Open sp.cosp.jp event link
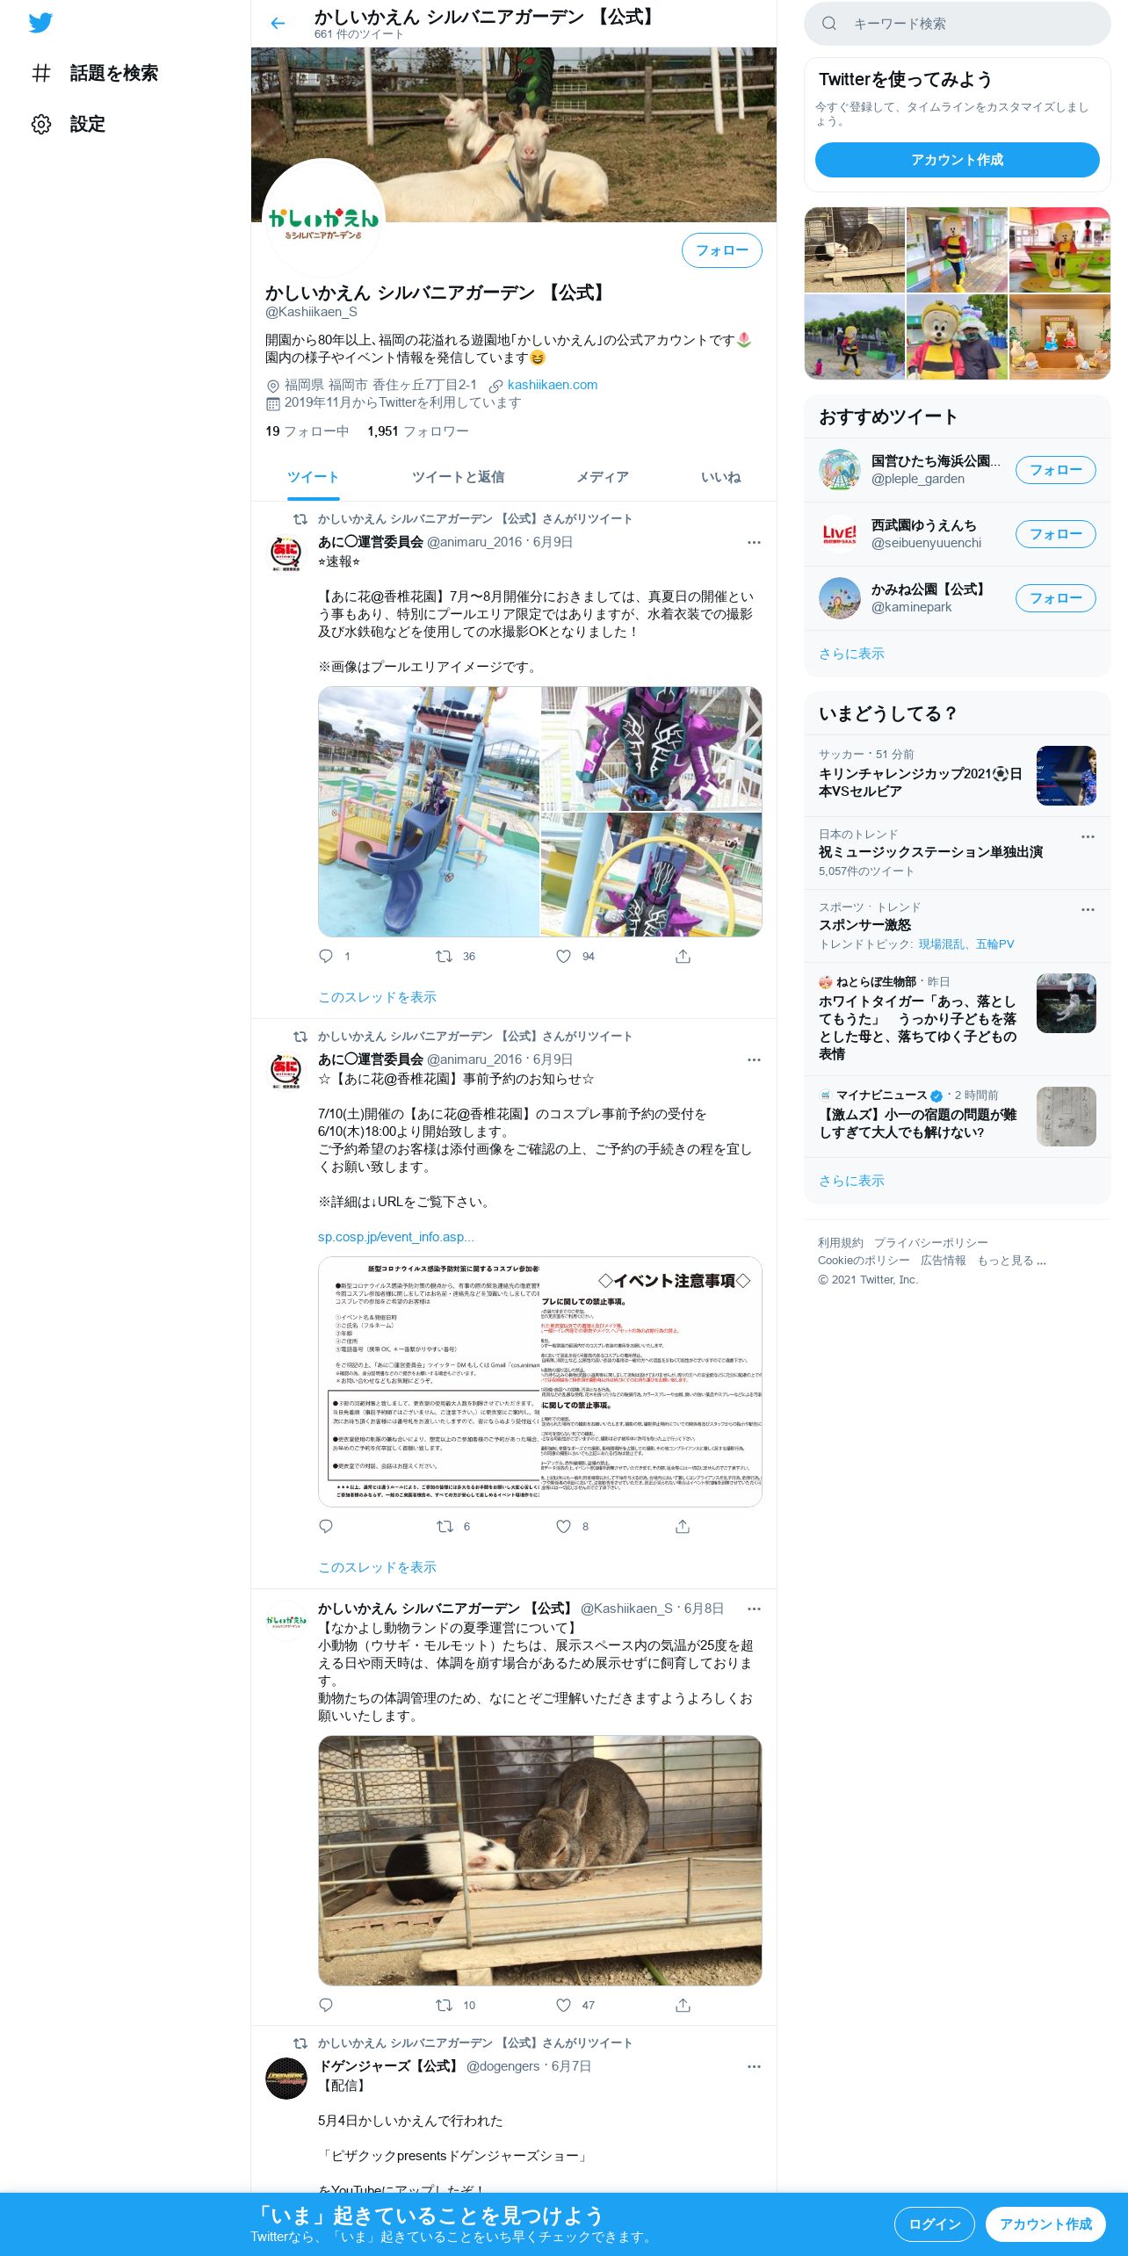The width and height of the screenshot is (1128, 2256). [x=395, y=1237]
